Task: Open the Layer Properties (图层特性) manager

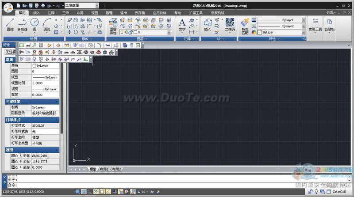Action: [x=113, y=27]
